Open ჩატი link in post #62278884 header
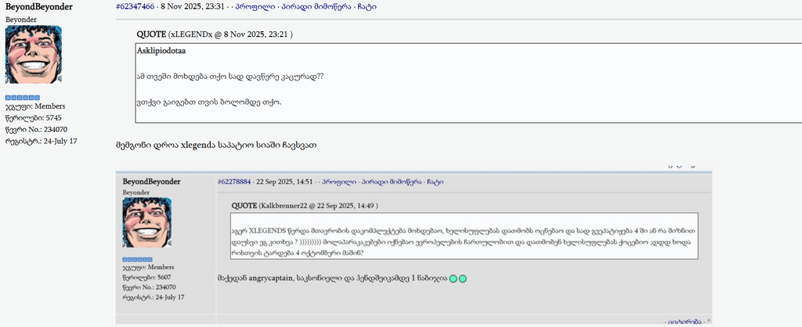The width and height of the screenshot is (802, 327). (x=435, y=182)
